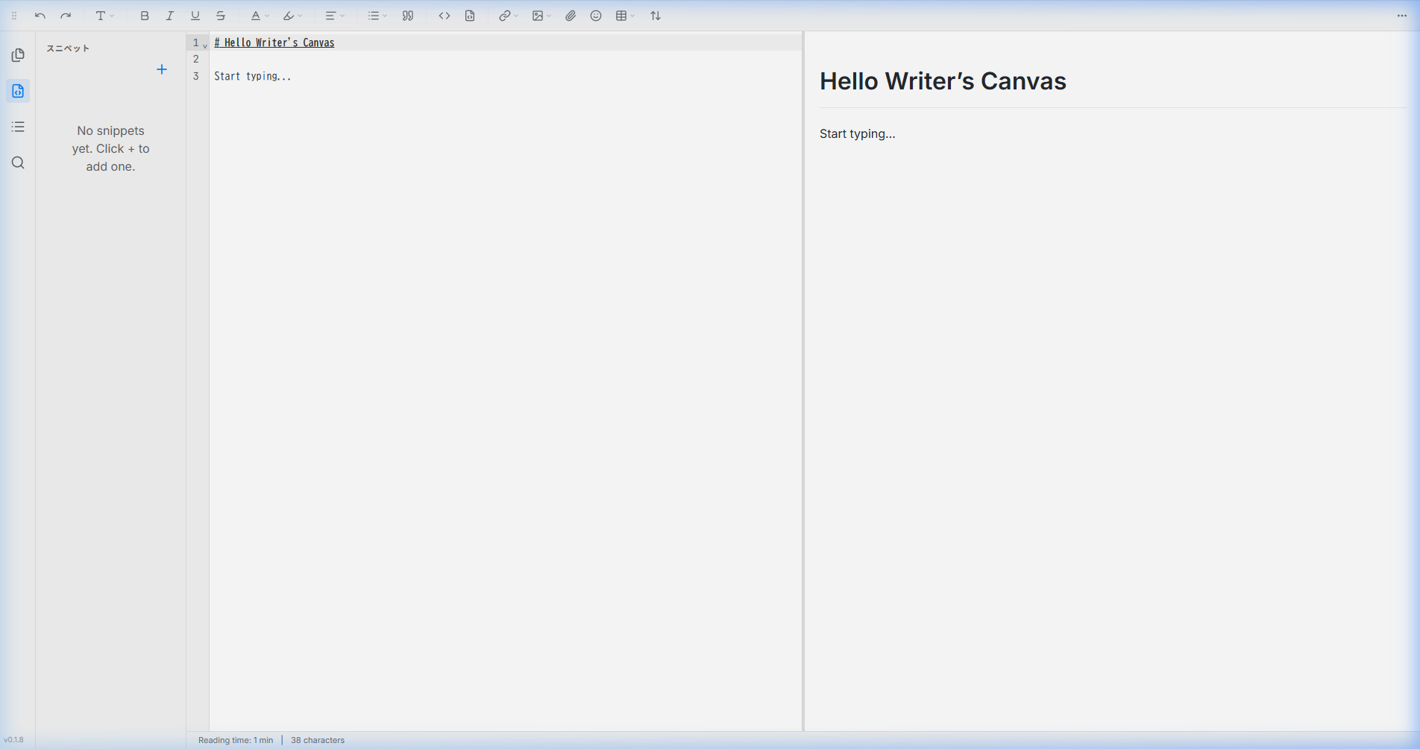
Task: Insert inline code with the angle brackets icon
Action: [444, 16]
